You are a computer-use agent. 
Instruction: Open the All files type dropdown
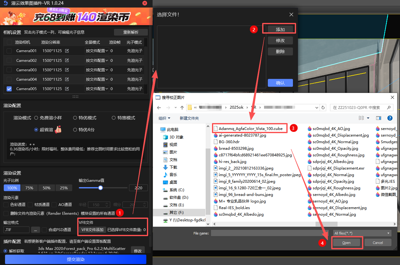point(362,233)
